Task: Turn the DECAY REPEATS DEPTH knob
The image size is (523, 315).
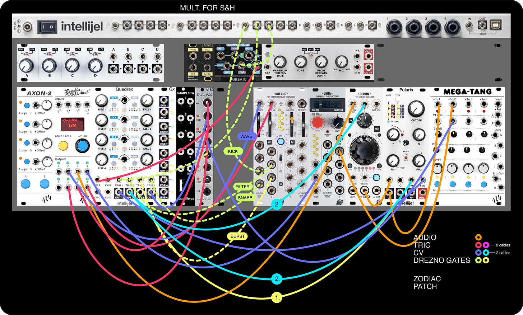Action: 321,62
